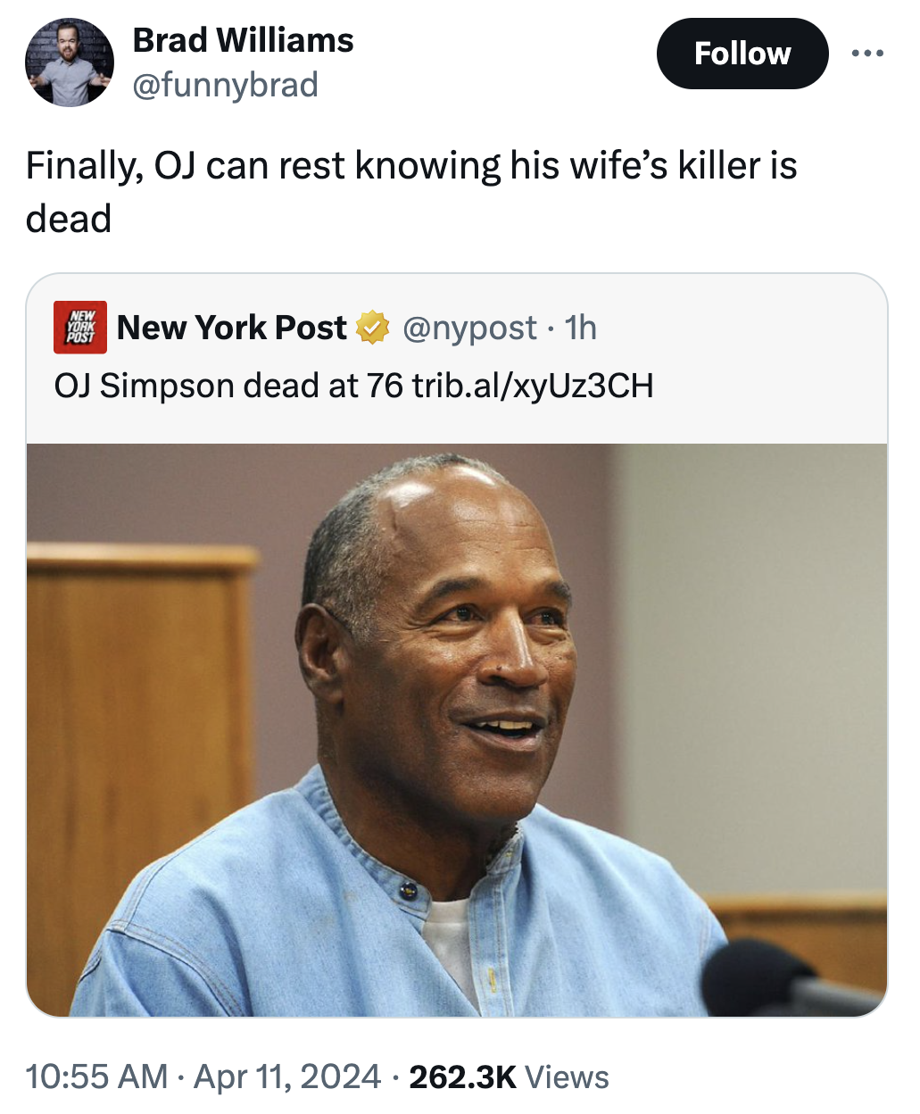Click the 1h timestamp of quoted tweet
The image size is (920, 1114).
581,328
